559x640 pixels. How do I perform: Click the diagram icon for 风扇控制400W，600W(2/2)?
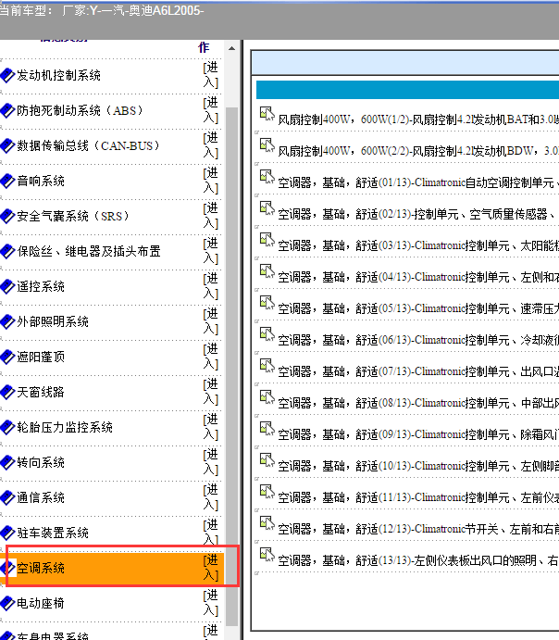pos(267,145)
